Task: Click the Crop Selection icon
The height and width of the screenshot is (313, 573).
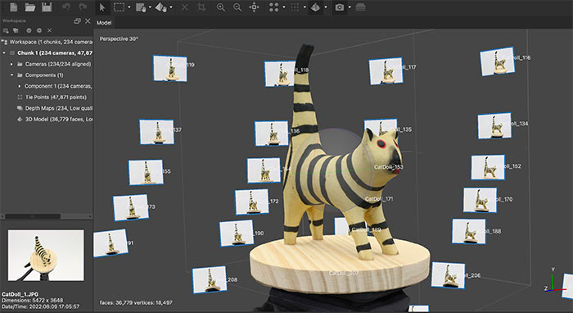Action: 201,7
